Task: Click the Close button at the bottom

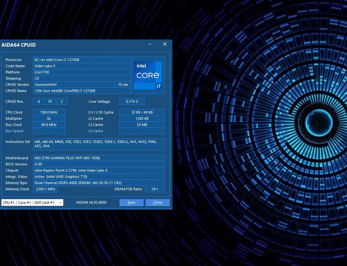Action: point(157,203)
